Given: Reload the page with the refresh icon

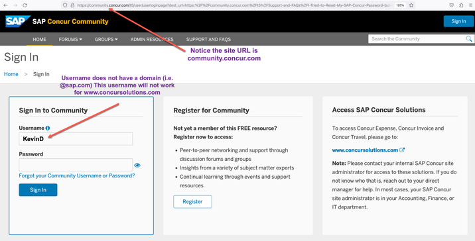Looking at the screenshot, I should (x=25, y=5).
